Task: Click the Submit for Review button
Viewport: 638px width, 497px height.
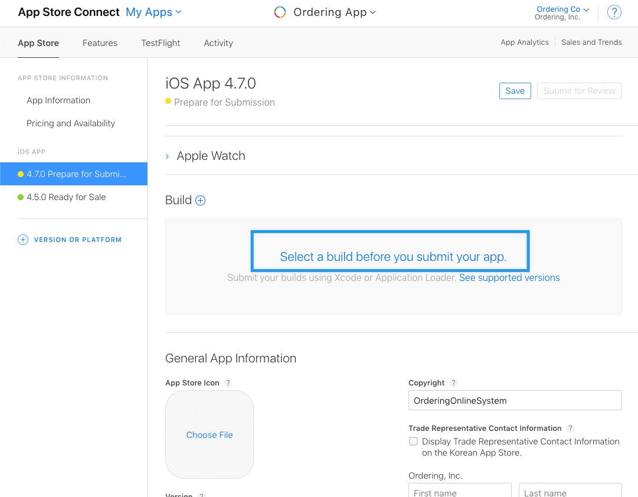Action: [579, 91]
